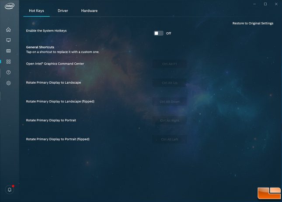
Task: Click Rotate Primary Display to Landscape label
Action: [53, 82]
